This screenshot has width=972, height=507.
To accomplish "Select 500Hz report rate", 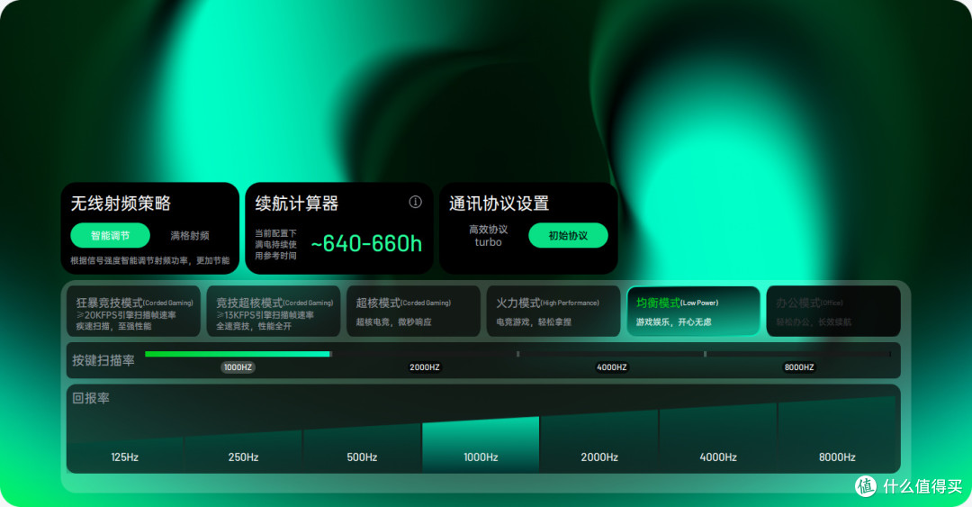I will [362, 448].
